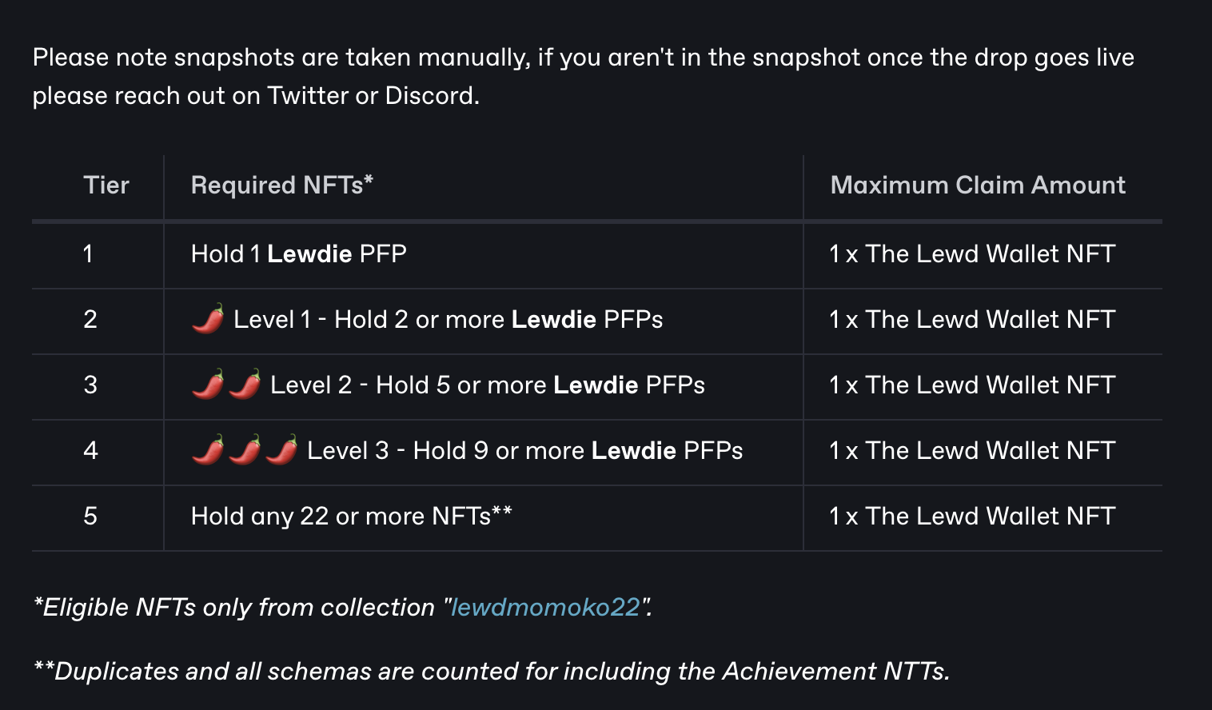The height and width of the screenshot is (710, 1212).
Task: Select the Required NFTs column header
Action: tap(282, 185)
